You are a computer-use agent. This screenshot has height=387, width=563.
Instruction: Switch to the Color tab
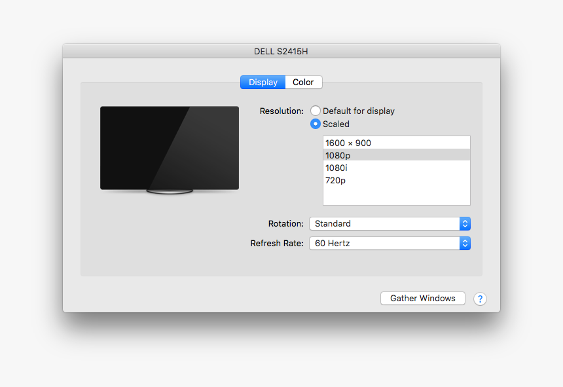[303, 82]
